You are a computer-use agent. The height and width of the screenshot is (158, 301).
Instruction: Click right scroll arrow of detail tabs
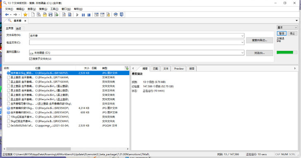(x=295, y=68)
